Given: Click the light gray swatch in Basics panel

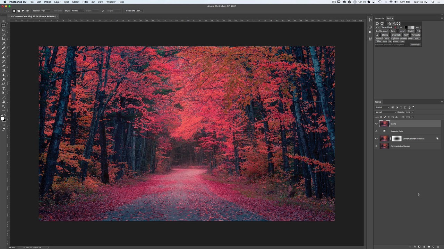Looking at the screenshot, I should (x=413, y=27).
